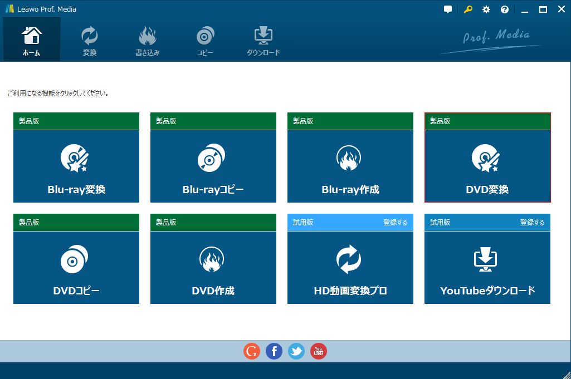Open the YouTubeダウンロード tile

pyautogui.click(x=487, y=268)
